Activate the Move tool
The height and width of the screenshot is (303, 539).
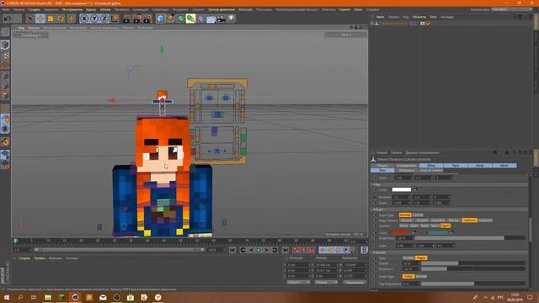(40, 19)
